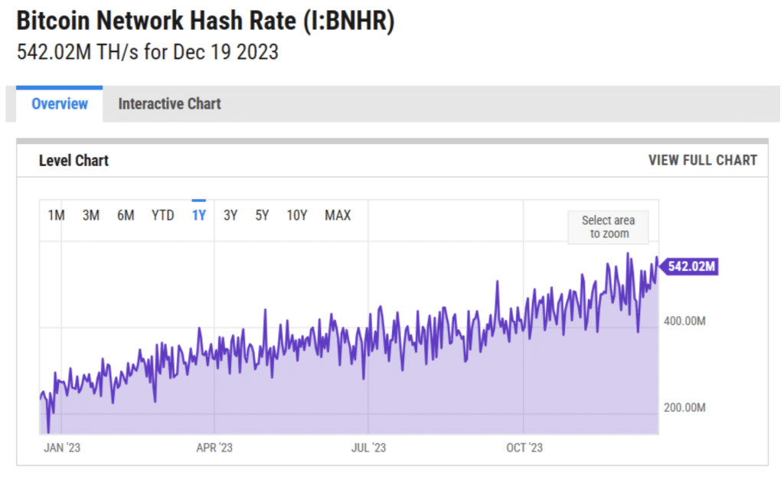Click the 200.00M axis label

click(686, 408)
